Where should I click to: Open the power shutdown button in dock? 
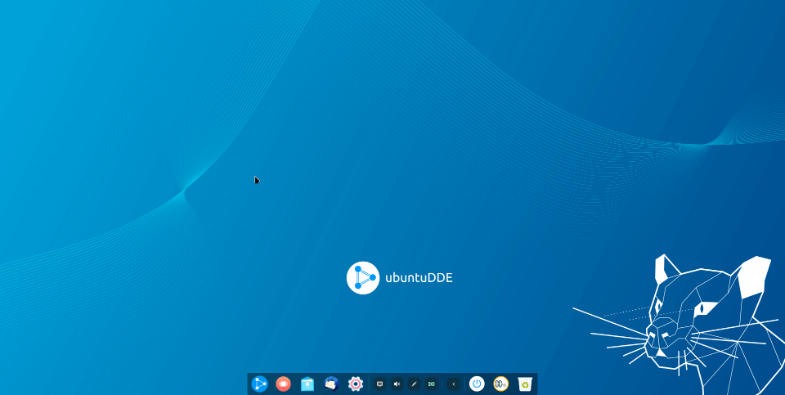point(477,384)
